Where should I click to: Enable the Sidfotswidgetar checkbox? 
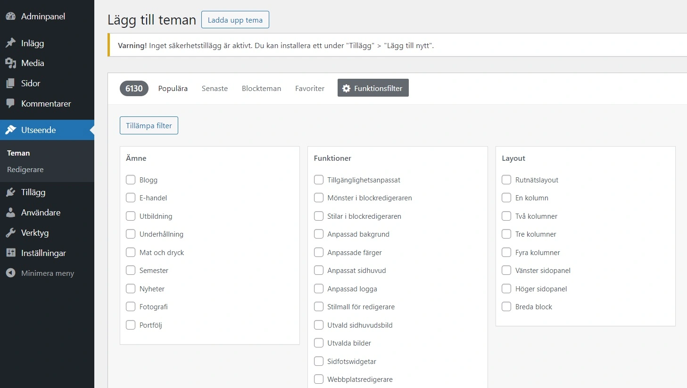(319, 361)
